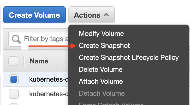Click the red arrow pointing to Create Snapshot
This screenshot has width=190, height=105.
pos(52,46)
